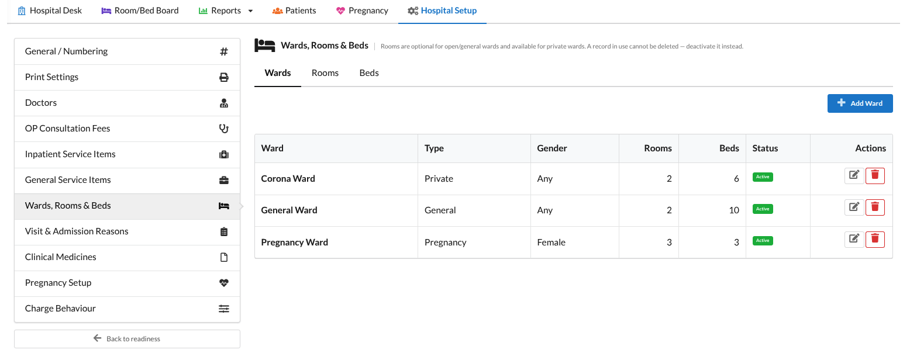The width and height of the screenshot is (910, 360).
Task: Click the General Ward name cell
Action: (x=336, y=210)
